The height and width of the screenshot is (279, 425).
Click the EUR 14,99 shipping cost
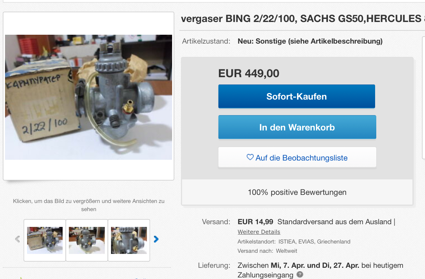coord(255,222)
